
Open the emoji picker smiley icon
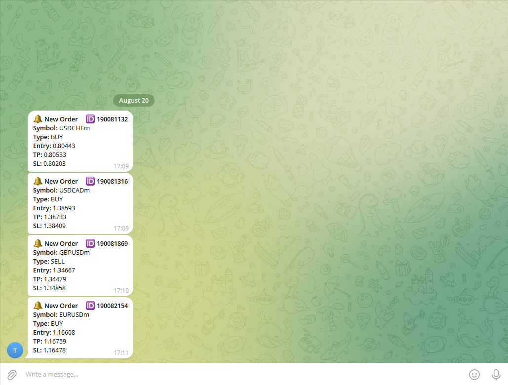coord(474,374)
